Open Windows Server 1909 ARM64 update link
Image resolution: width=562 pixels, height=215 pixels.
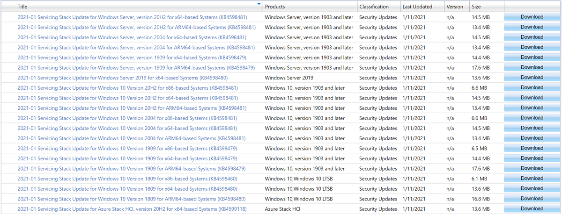(x=136, y=68)
